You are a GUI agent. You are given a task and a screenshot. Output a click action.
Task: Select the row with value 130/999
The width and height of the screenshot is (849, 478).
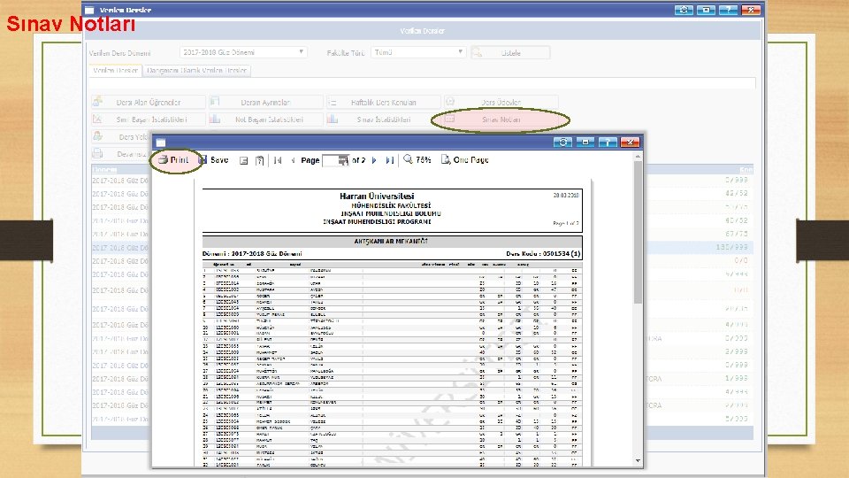[x=423, y=248]
